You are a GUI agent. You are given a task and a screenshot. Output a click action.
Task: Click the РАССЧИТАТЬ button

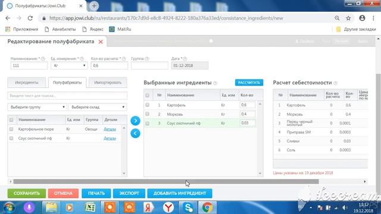tap(249, 83)
